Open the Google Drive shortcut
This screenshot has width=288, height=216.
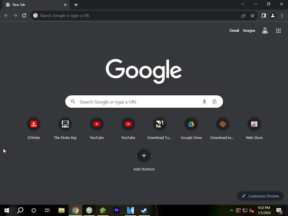pos(191,128)
